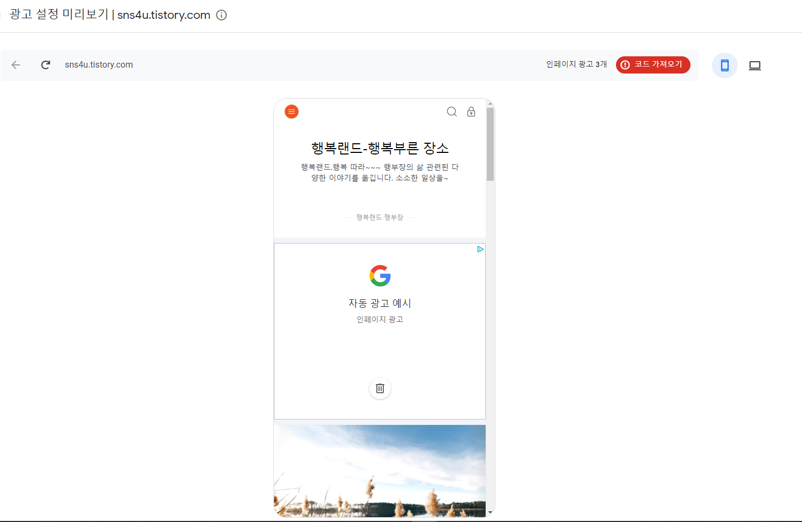Click 행복랜드 행부장 author text
The height and width of the screenshot is (522, 802).
tap(380, 217)
